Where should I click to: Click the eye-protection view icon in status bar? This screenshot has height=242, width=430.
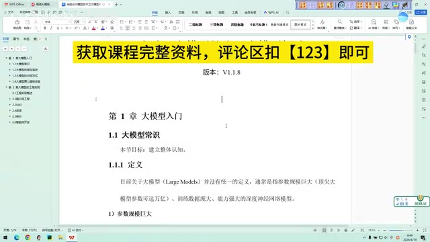click(x=315, y=230)
